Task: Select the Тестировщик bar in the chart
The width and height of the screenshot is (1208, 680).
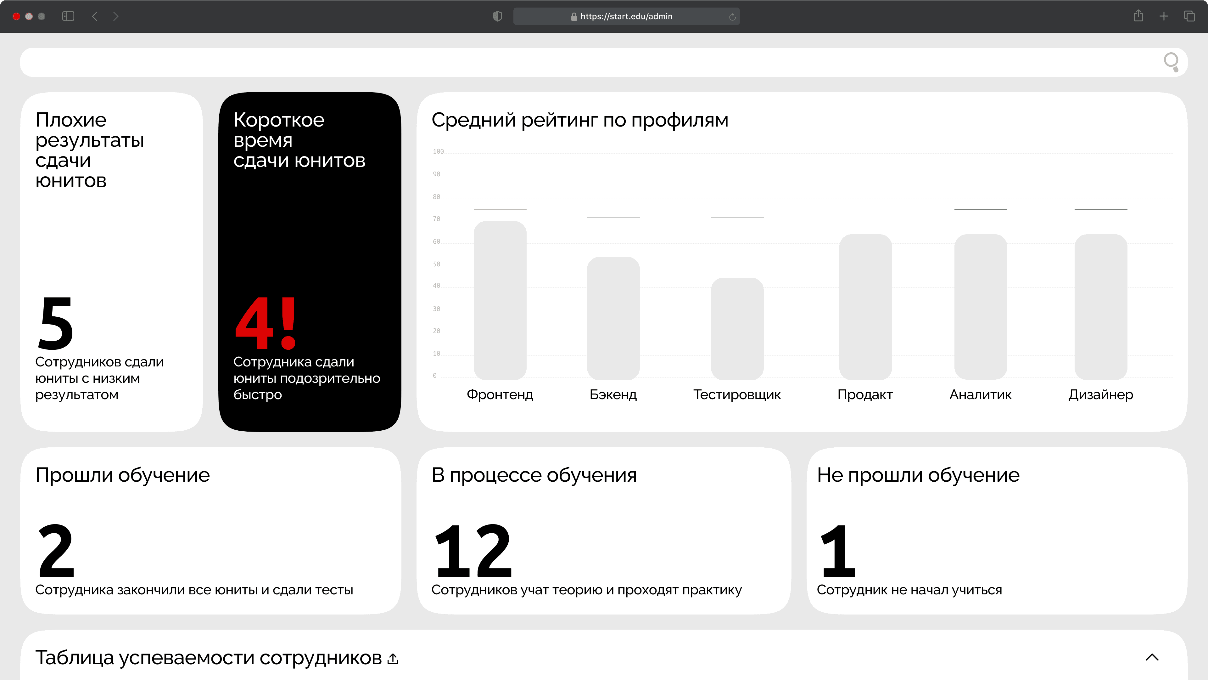Action: tap(737, 328)
